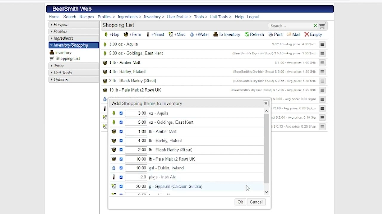Confirm dialog with Ok button
This screenshot has width=382, height=214.
(240, 202)
